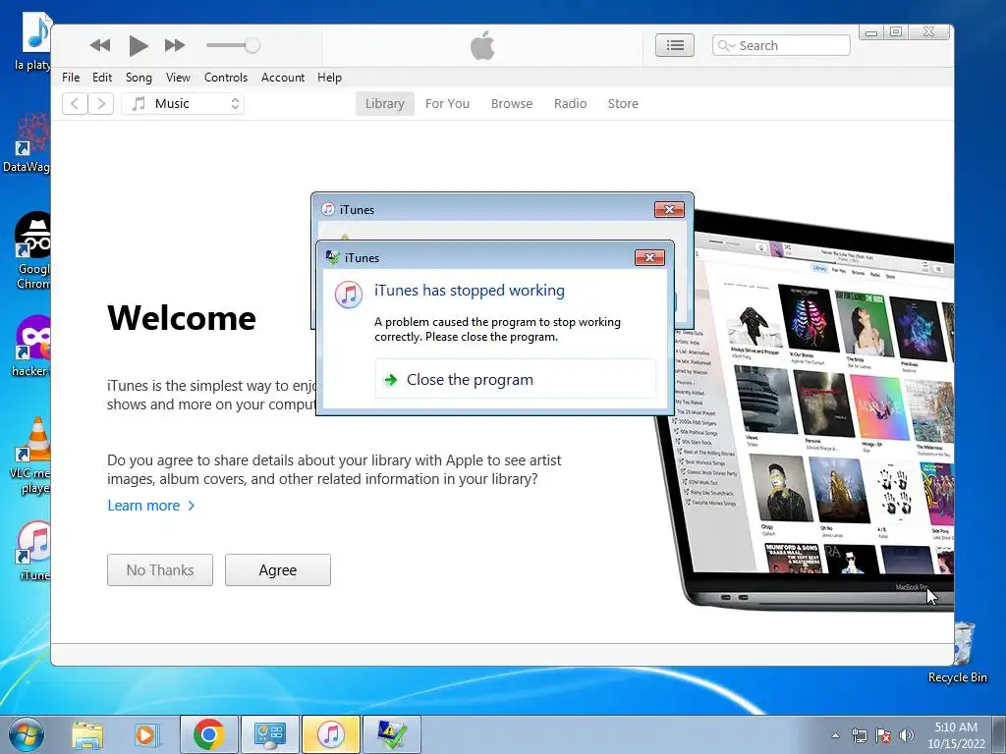Minimize the iTunes main window
1006x754 pixels.
[x=870, y=32]
